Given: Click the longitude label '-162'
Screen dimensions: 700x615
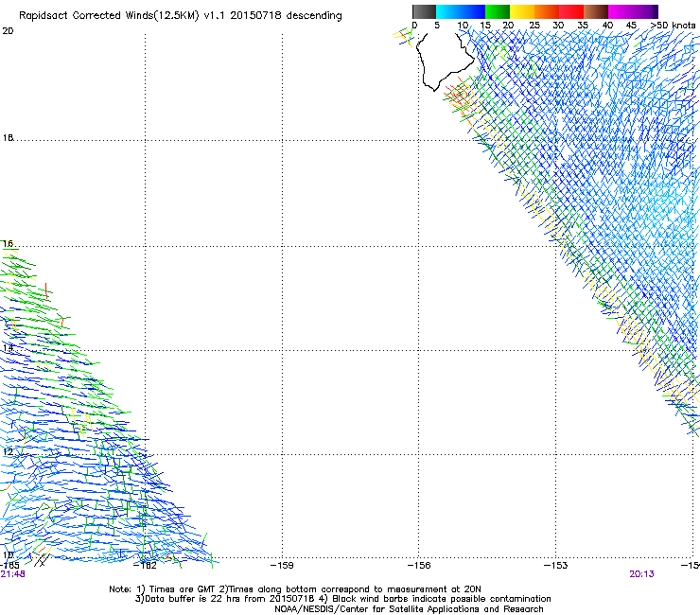Looking at the screenshot, I should pos(145,566).
